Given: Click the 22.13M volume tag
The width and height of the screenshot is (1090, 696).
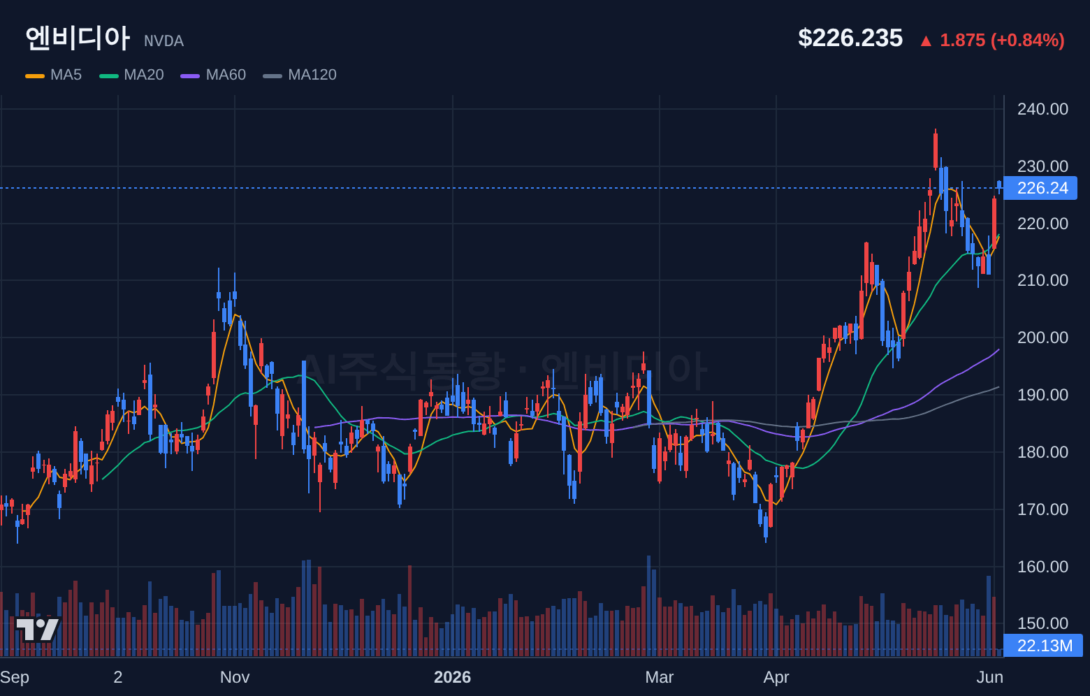Looking at the screenshot, I should (1043, 646).
